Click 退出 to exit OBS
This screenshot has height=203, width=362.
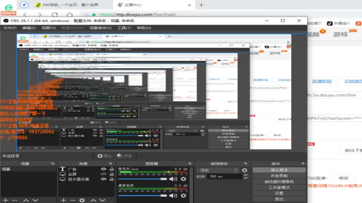point(279,199)
